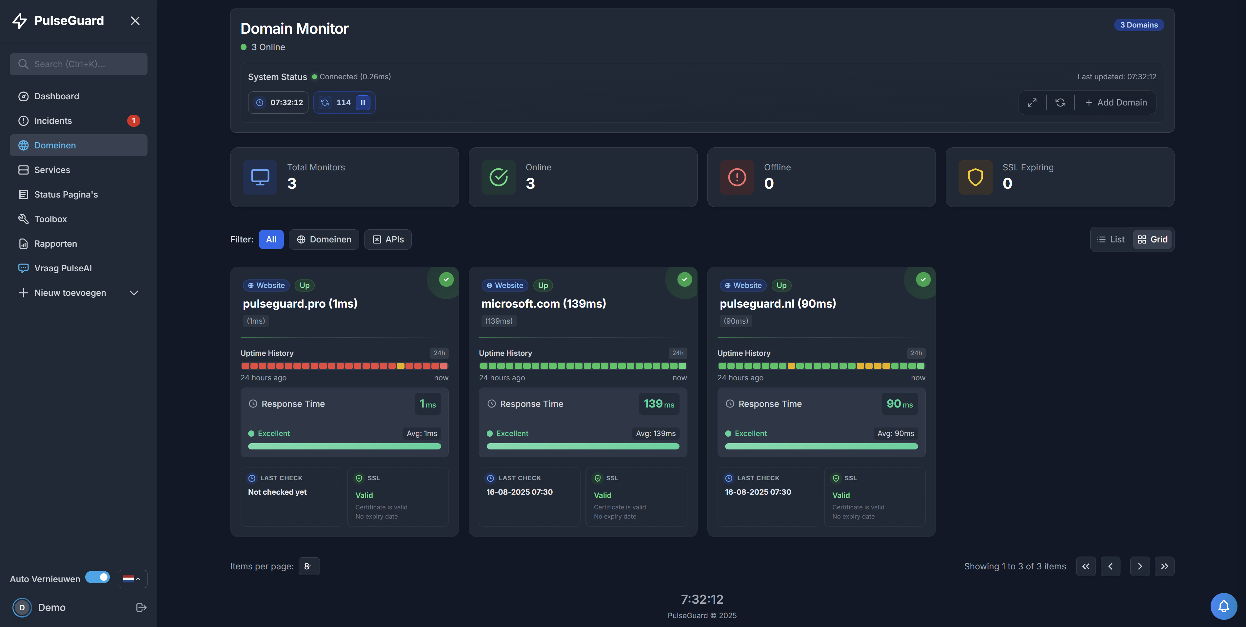Click the pulseguard.nl uptime history bar
1246x627 pixels.
pos(821,366)
